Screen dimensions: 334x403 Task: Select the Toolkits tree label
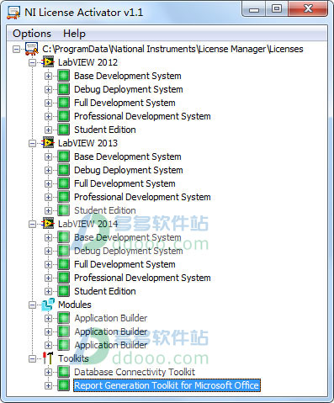pos(73,358)
